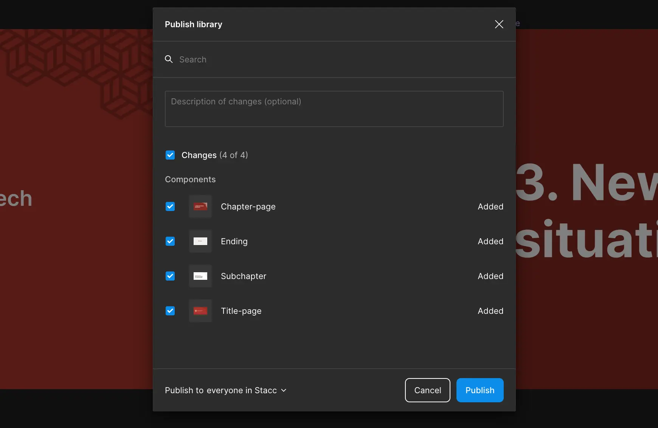Click the Added status for Subchapter

(490, 276)
